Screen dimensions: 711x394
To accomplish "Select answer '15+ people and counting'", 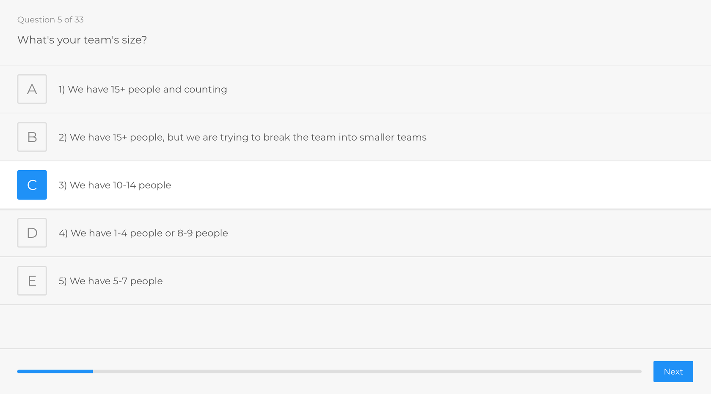I will 143,89.
